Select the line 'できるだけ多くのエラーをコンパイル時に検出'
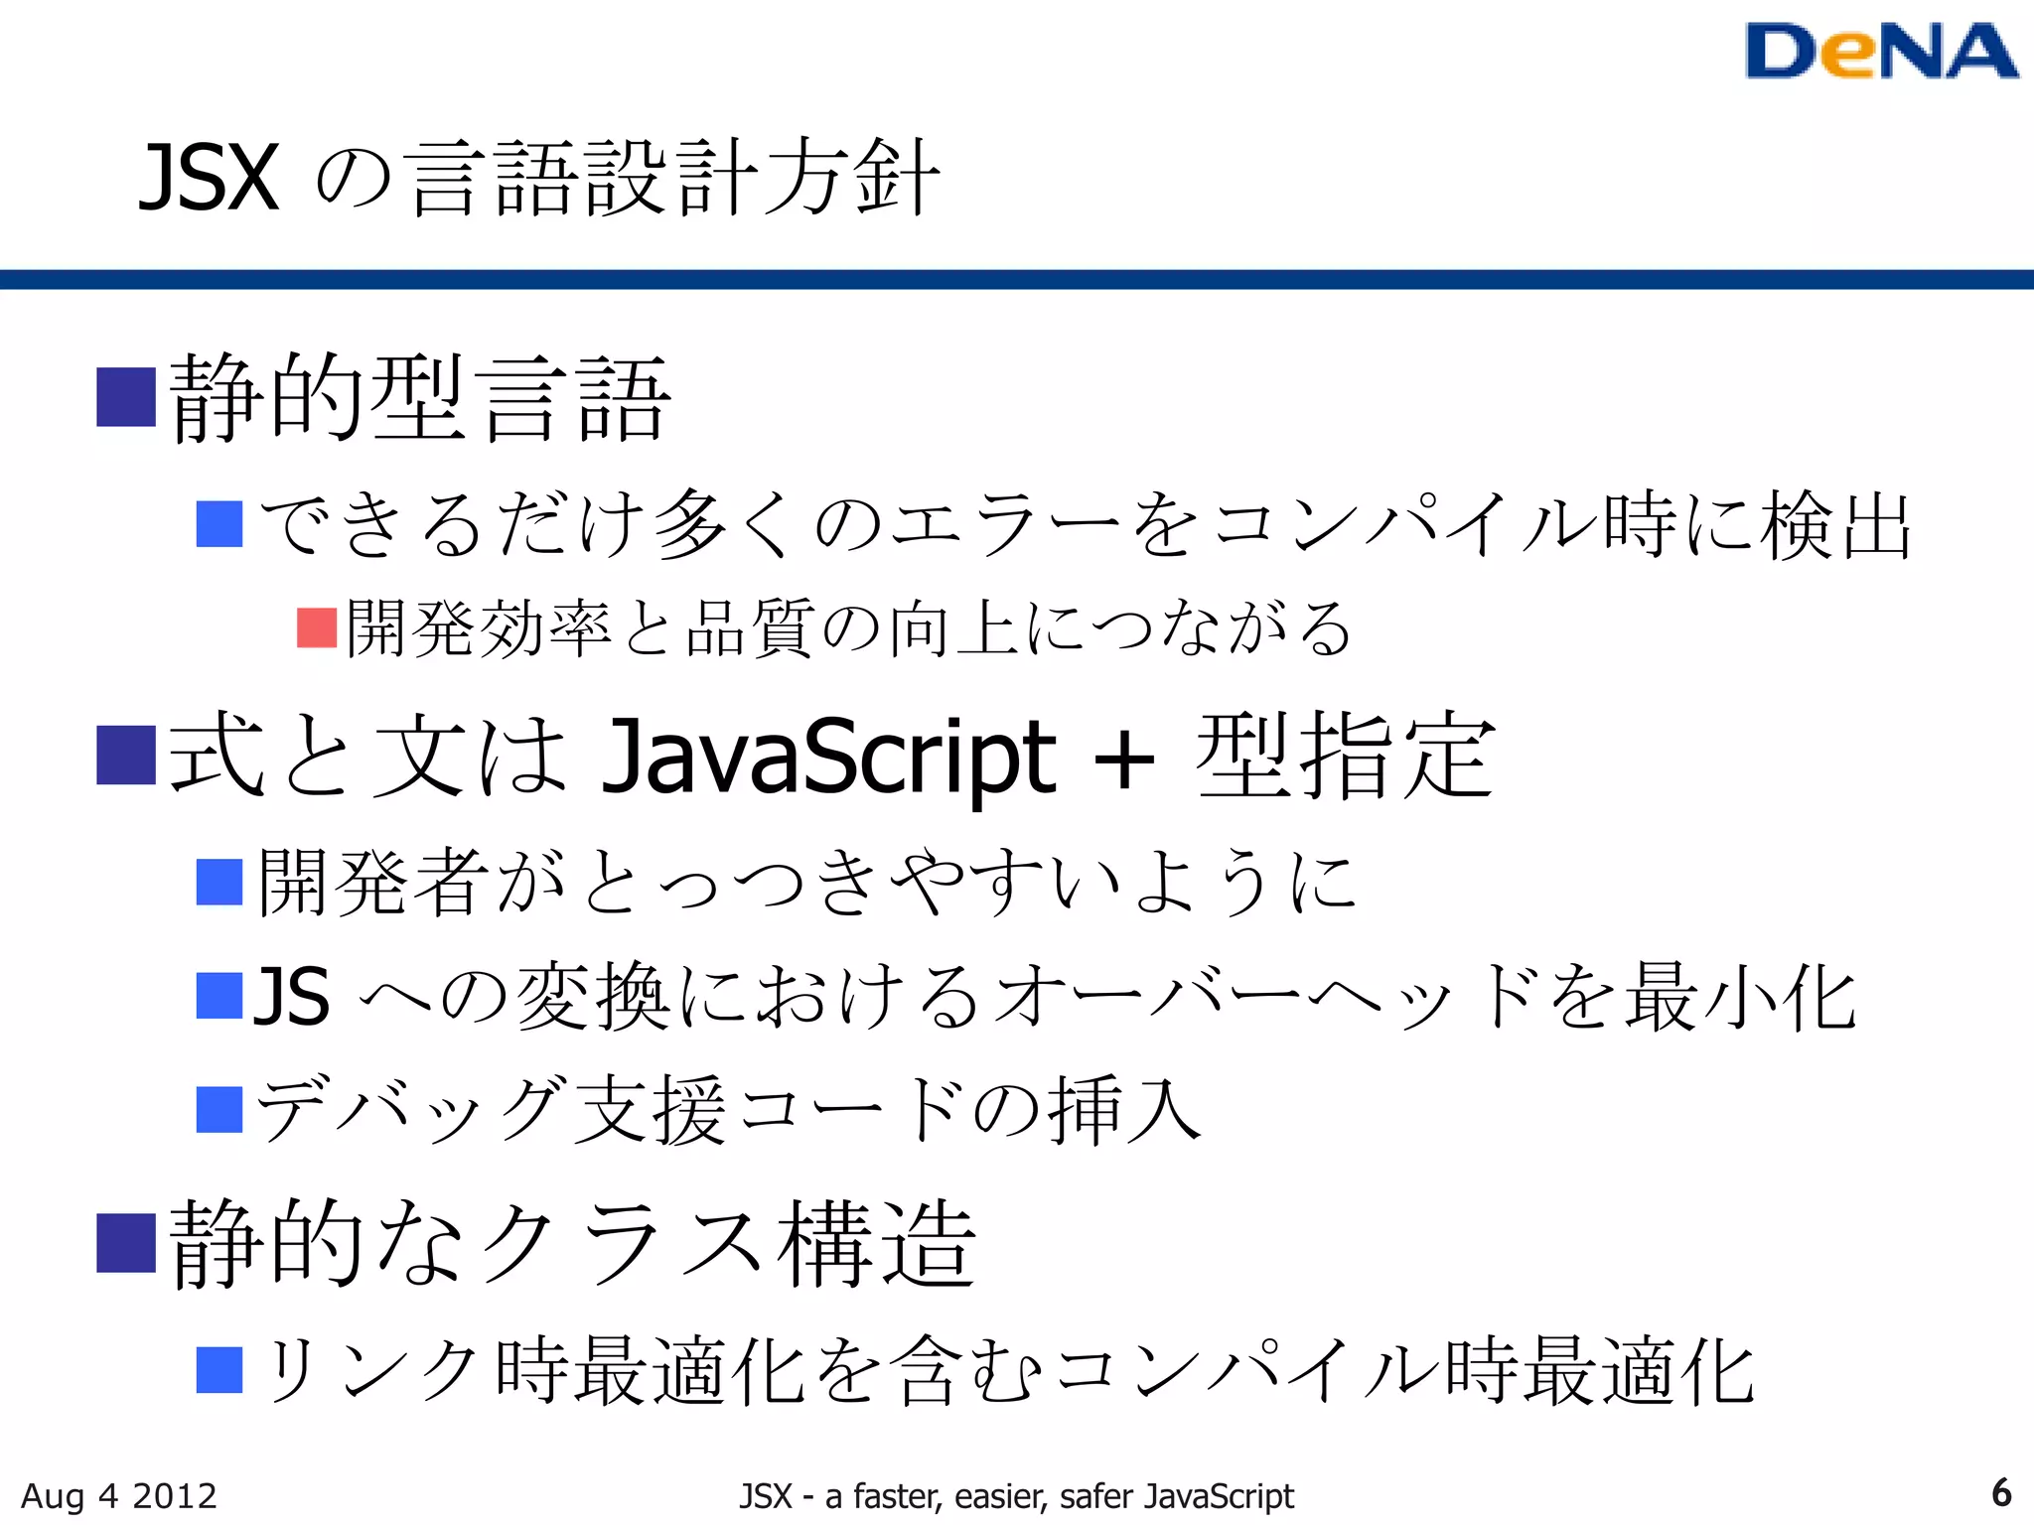 (1086, 524)
